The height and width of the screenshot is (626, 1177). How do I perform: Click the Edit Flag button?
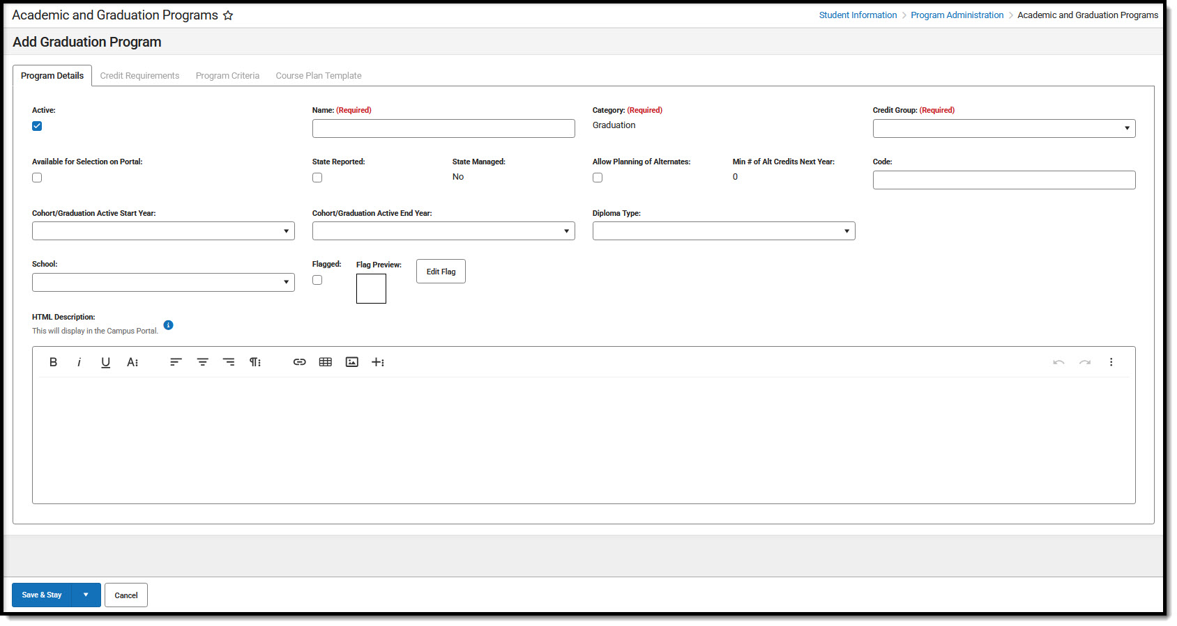(441, 272)
